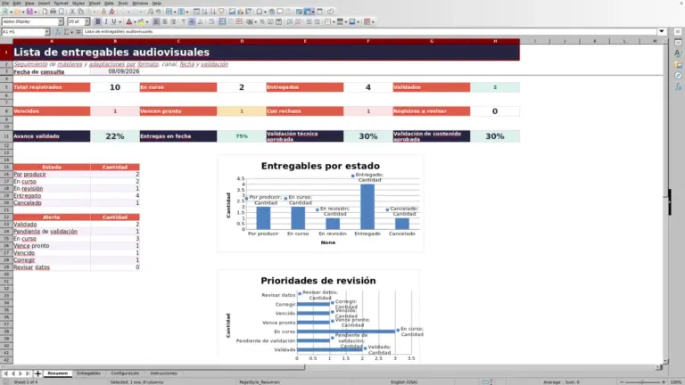Toggle Underline formatting

[x=114, y=21]
